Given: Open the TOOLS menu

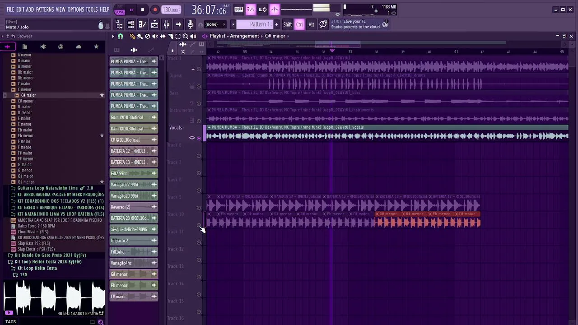Looking at the screenshot, I should (x=92, y=9).
